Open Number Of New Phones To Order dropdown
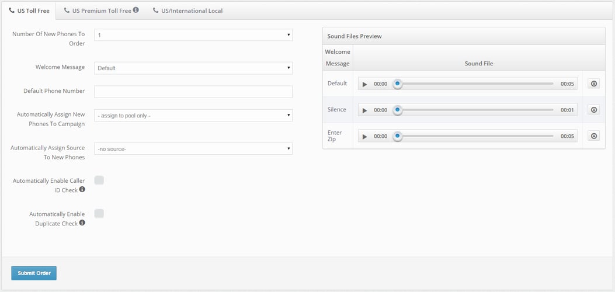 193,35
